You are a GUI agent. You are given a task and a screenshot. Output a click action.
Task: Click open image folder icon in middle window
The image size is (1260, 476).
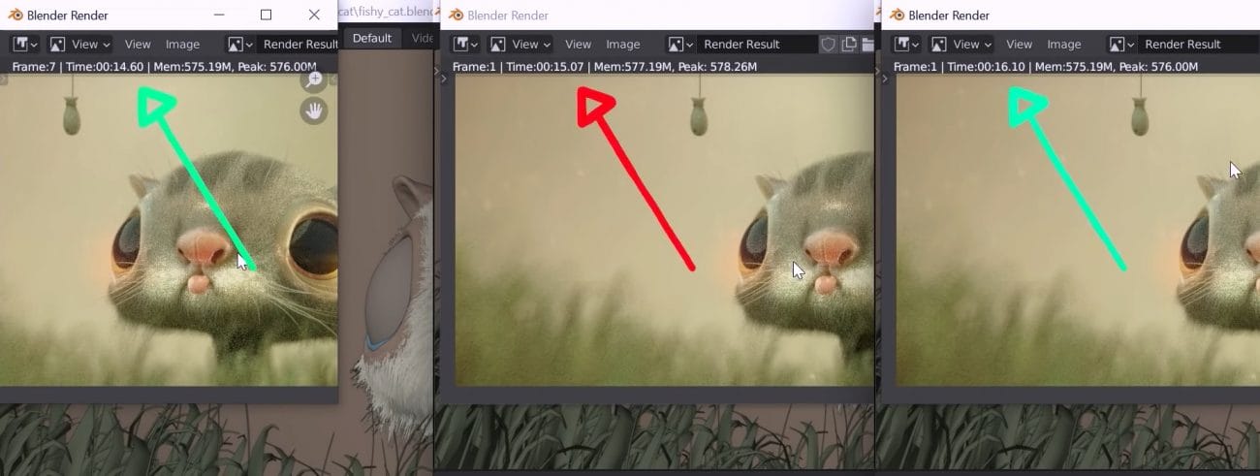[867, 44]
